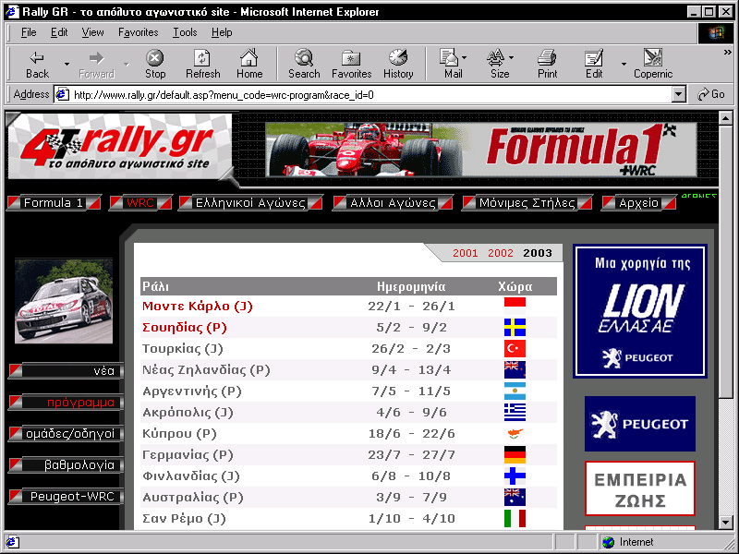Click the Monaco flag in Μοντε Κάρλο row
Image resolution: width=739 pixels, height=554 pixels.
click(515, 307)
